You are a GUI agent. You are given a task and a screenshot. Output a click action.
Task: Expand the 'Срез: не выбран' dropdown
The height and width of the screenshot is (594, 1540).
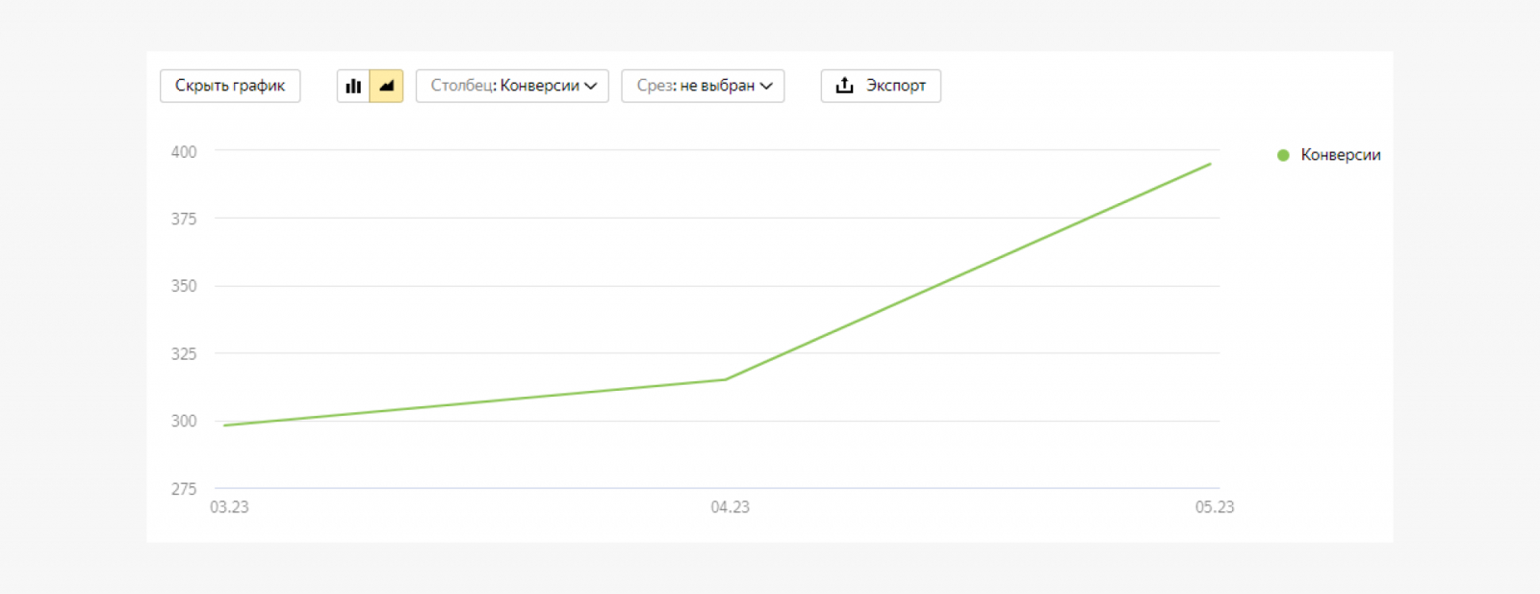pos(703,86)
